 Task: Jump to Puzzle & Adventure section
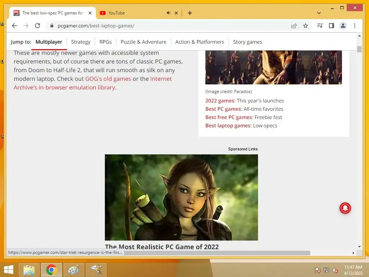(143, 42)
